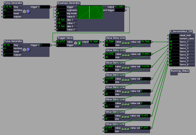Click the delay icon of the Value Delay Line outputting 81,915

pos(125,129)
